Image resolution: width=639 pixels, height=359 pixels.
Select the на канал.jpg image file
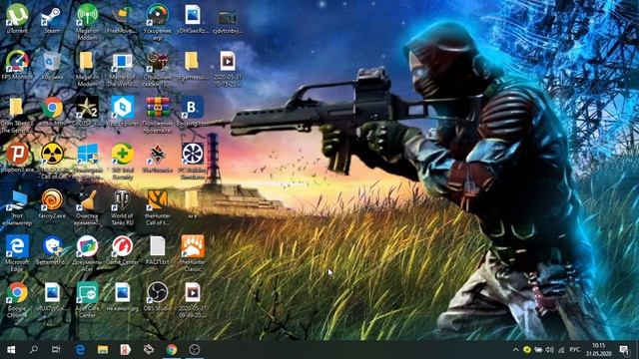[122, 293]
